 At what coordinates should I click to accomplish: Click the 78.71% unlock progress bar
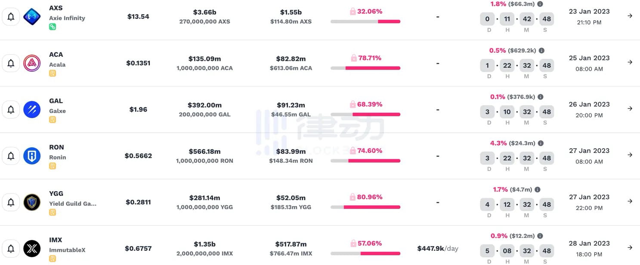365,67
